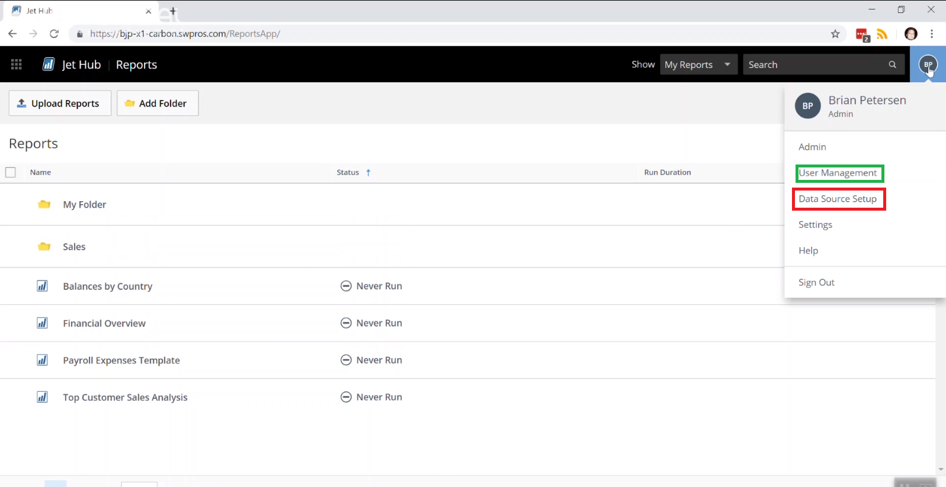946x487 pixels.
Task: Open the Financial Overview report
Action: pos(104,323)
